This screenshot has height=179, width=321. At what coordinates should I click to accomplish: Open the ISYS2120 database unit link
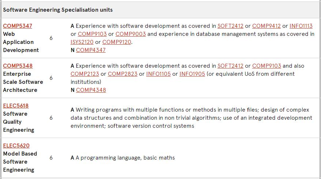pyautogui.click(x=82, y=42)
